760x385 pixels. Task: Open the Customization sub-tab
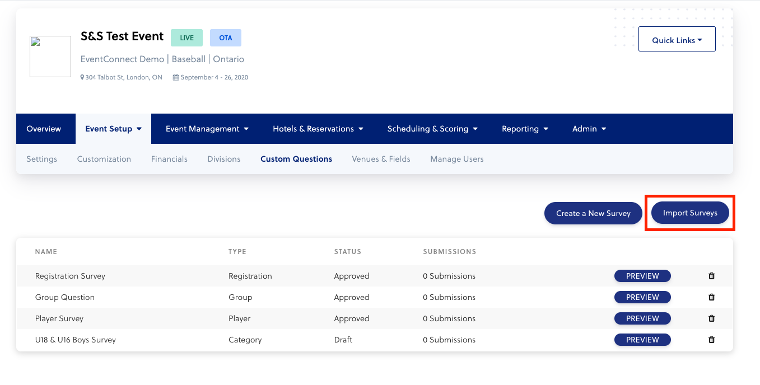(x=104, y=159)
